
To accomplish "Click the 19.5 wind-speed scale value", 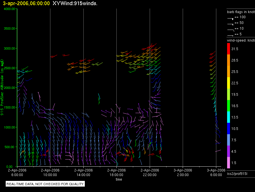I will pos(235,95).
